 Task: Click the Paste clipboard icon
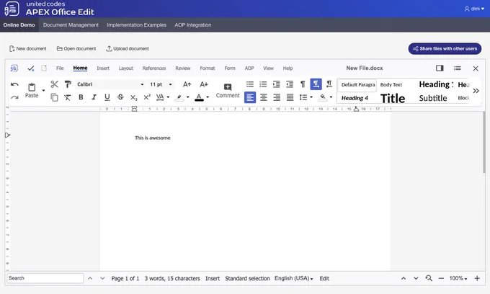[x=32, y=87]
